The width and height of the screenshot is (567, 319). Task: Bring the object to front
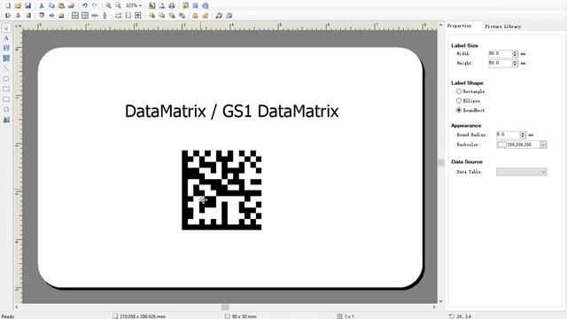[x=151, y=16]
